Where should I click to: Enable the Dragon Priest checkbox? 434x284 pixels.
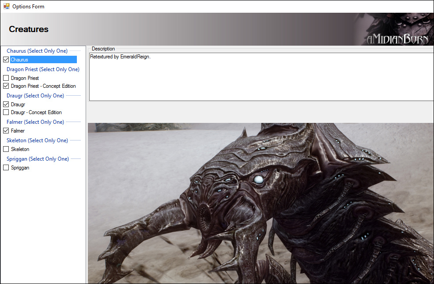click(x=6, y=78)
